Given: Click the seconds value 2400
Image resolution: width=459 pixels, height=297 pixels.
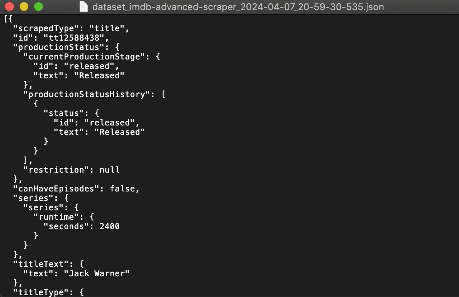Looking at the screenshot, I should click(111, 226).
